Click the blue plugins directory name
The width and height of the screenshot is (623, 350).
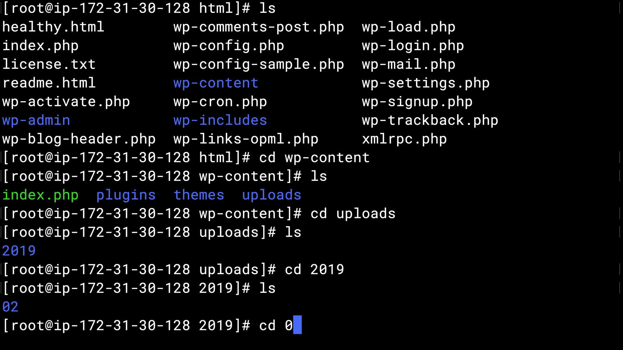126,195
